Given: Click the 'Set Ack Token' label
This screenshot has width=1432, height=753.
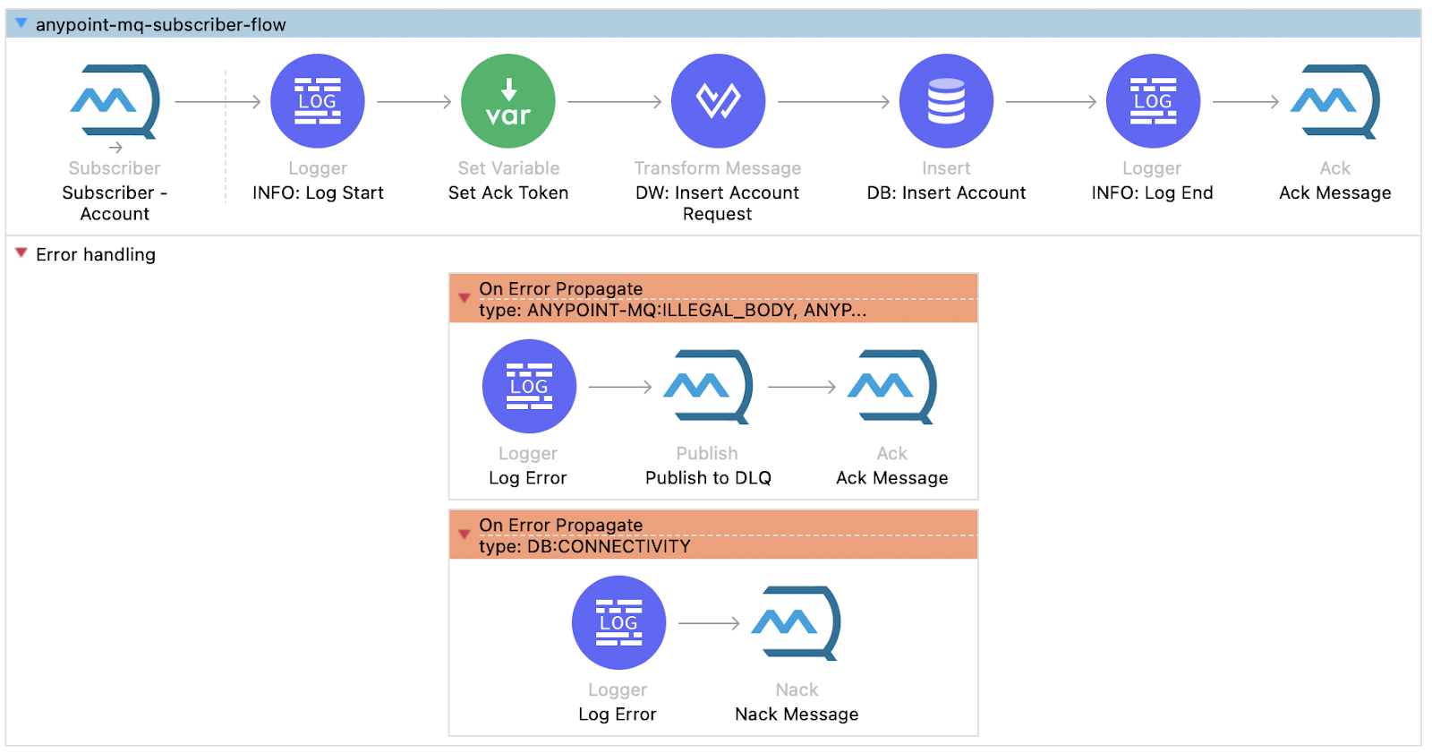Looking at the screenshot, I should point(508,193).
